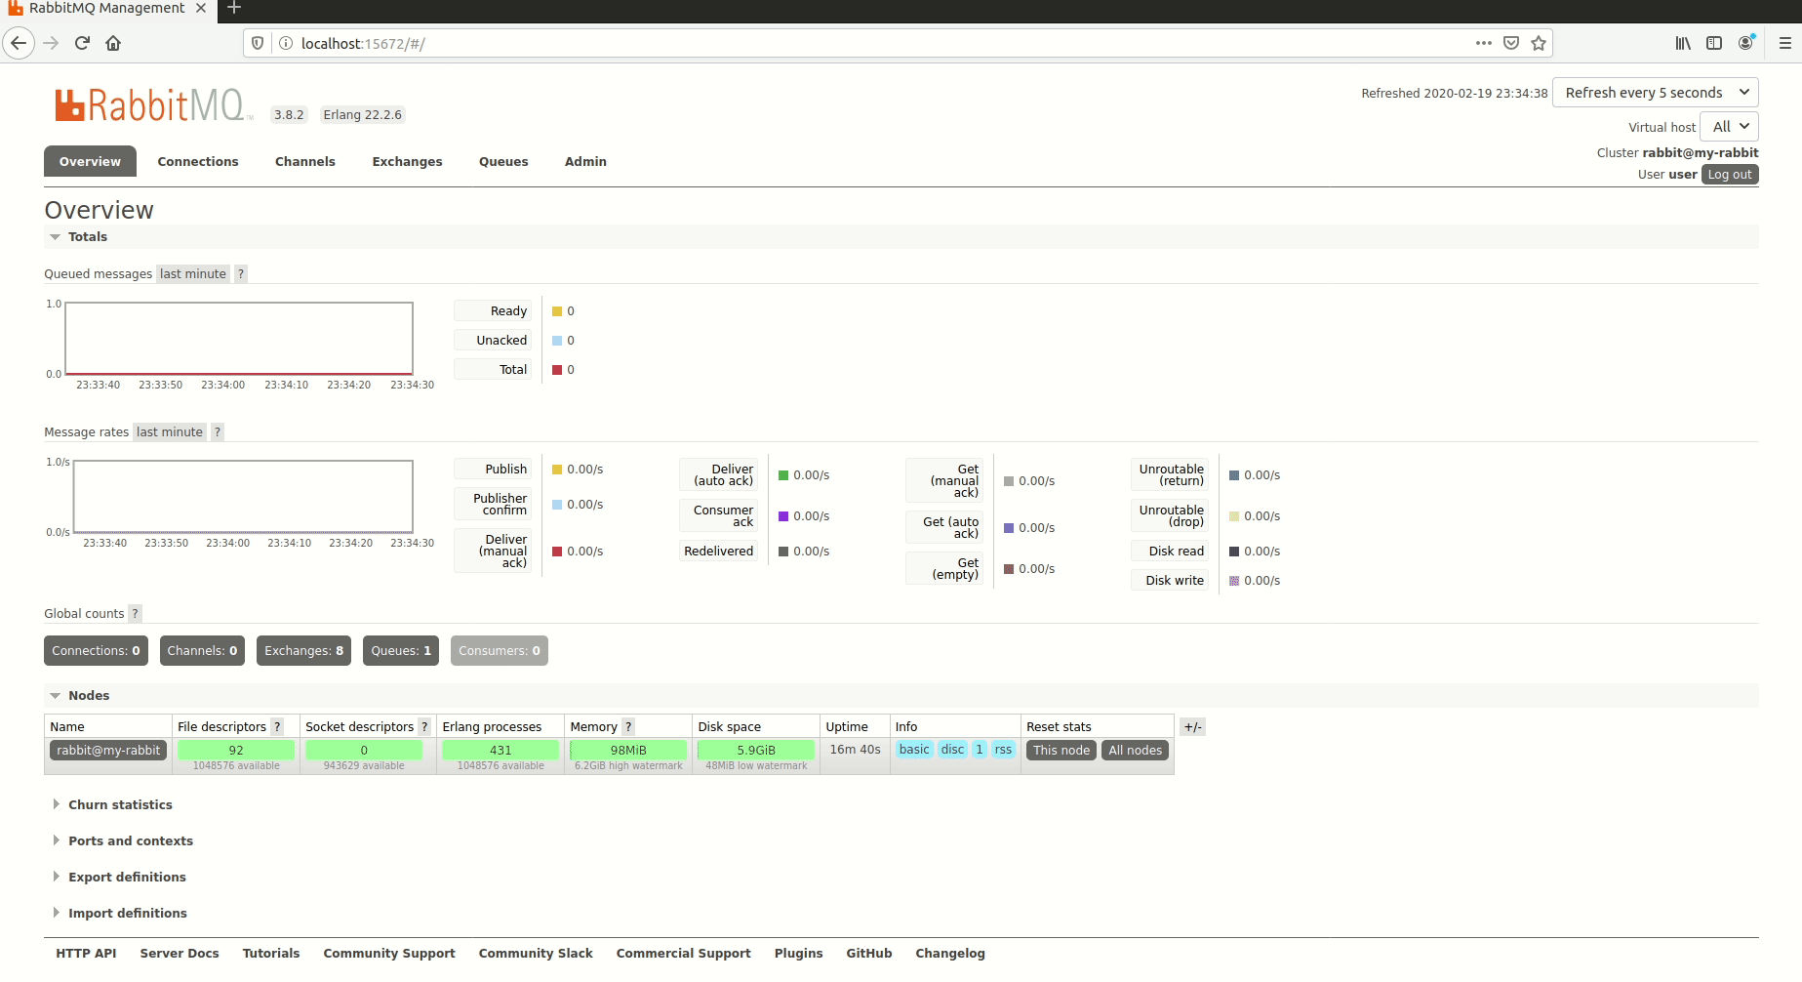
Task: Reset stats for This node
Action: [1061, 751]
